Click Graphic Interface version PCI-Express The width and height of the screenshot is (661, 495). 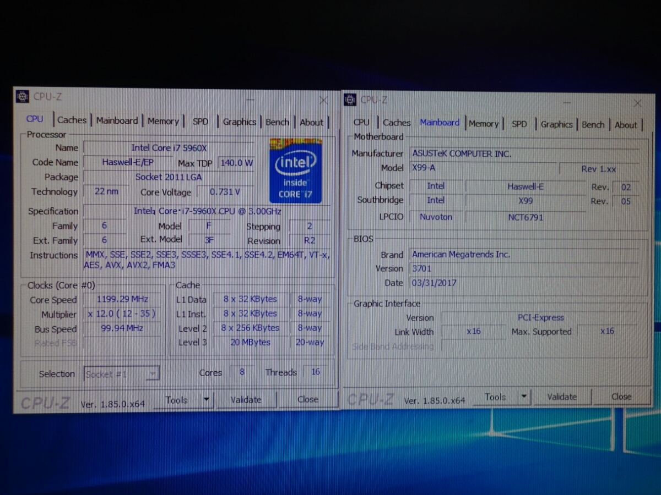[540, 317]
